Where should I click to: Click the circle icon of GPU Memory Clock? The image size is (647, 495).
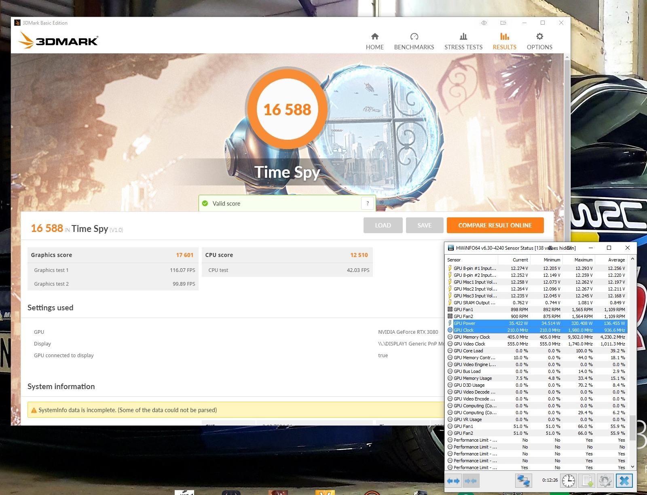click(x=450, y=337)
